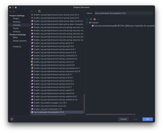Open the Modules settings page
This screenshot has width=163, height=133.
[x=17, y=22]
